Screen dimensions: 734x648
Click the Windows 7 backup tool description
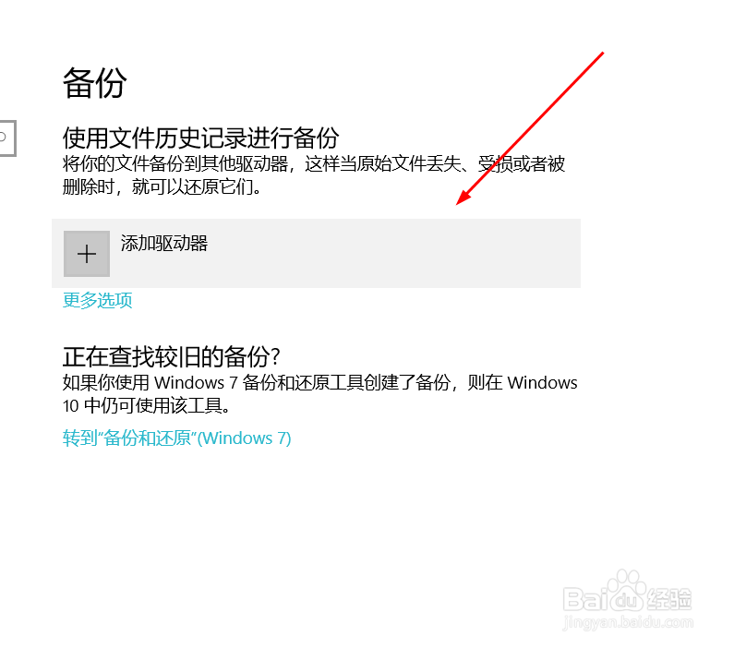pos(320,394)
